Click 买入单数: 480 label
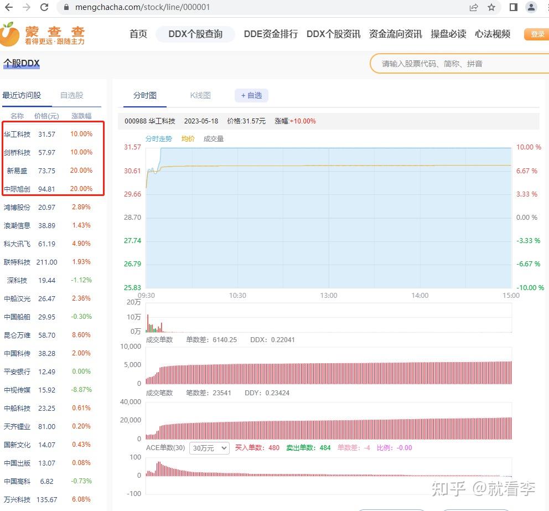Image resolution: width=549 pixels, height=511 pixels. point(257,447)
